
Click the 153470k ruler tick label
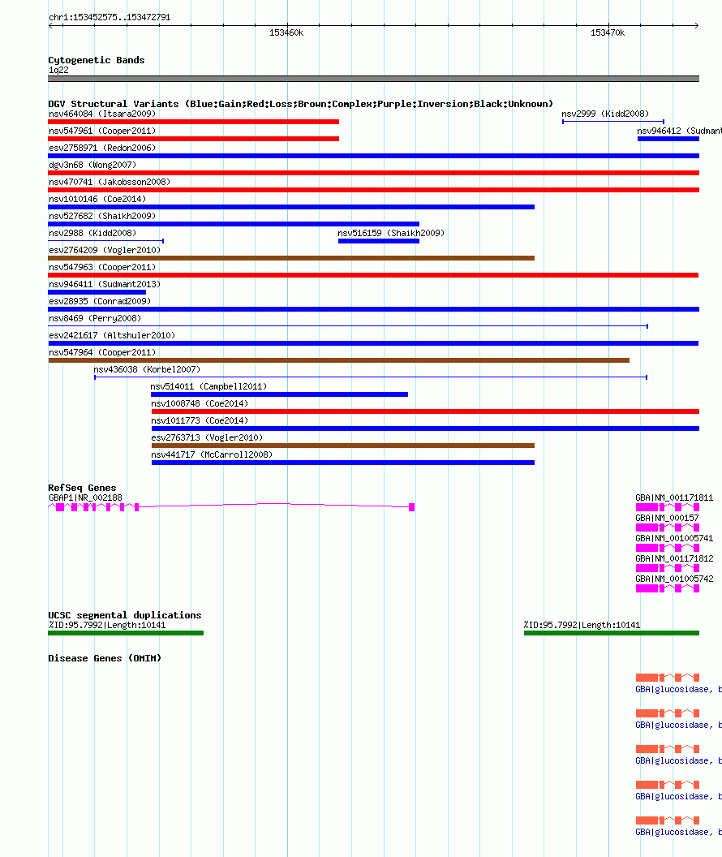pos(608,32)
